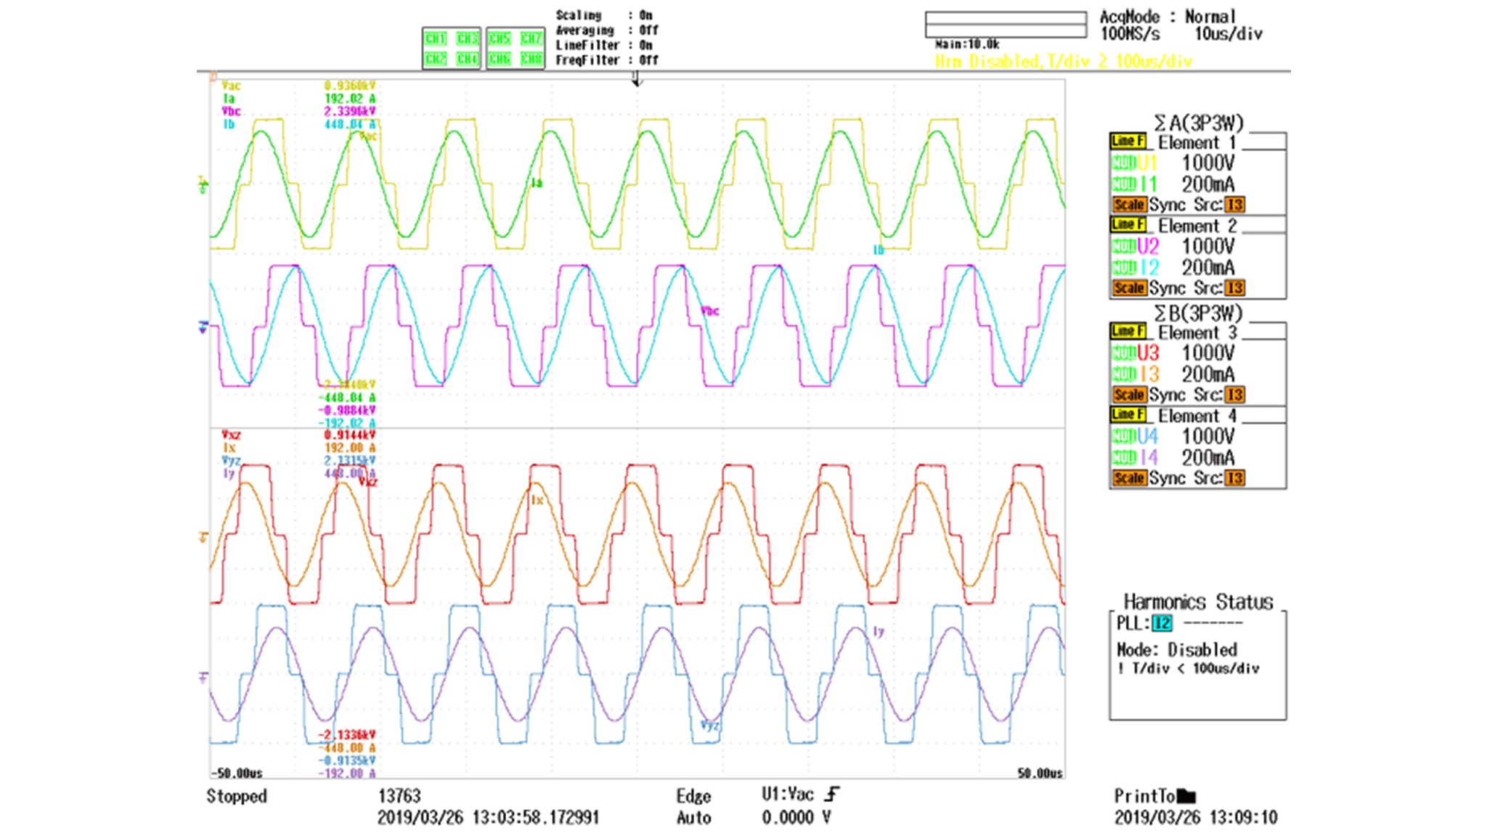Open Element 2 Sync Src I3 selector
The width and height of the screenshot is (1487, 836).
point(1234,288)
